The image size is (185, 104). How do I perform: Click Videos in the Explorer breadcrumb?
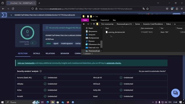pyautogui.click(x=169, y=24)
